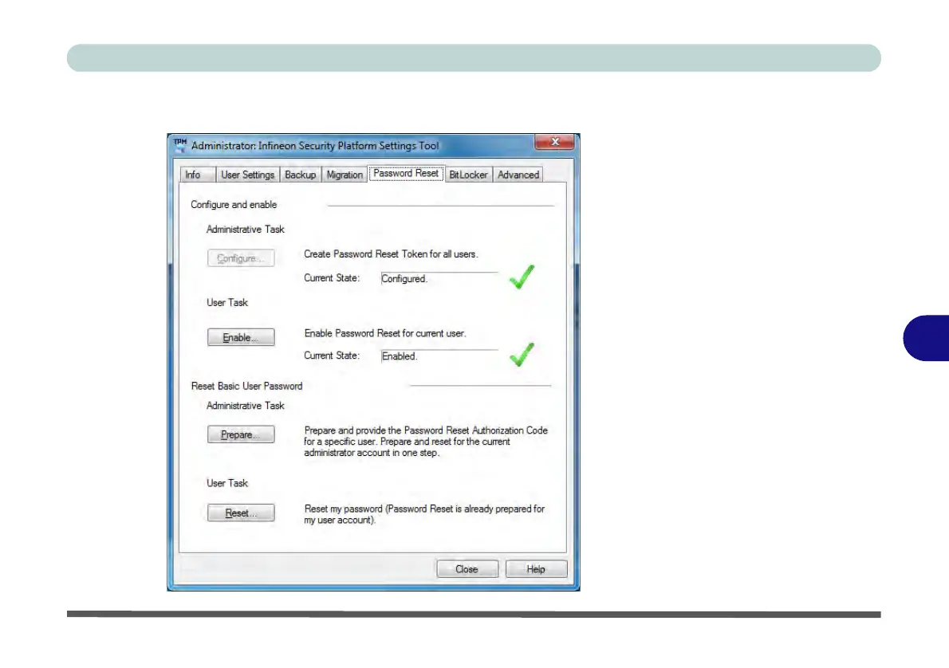Click the TPM icon in title bar
The image size is (949, 668).
(x=180, y=145)
